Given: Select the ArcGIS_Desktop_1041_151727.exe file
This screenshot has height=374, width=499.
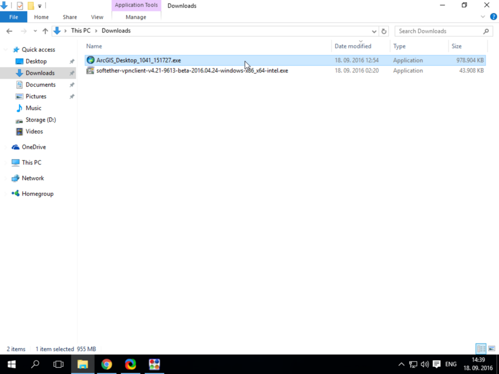Looking at the screenshot, I should coord(285,60).
